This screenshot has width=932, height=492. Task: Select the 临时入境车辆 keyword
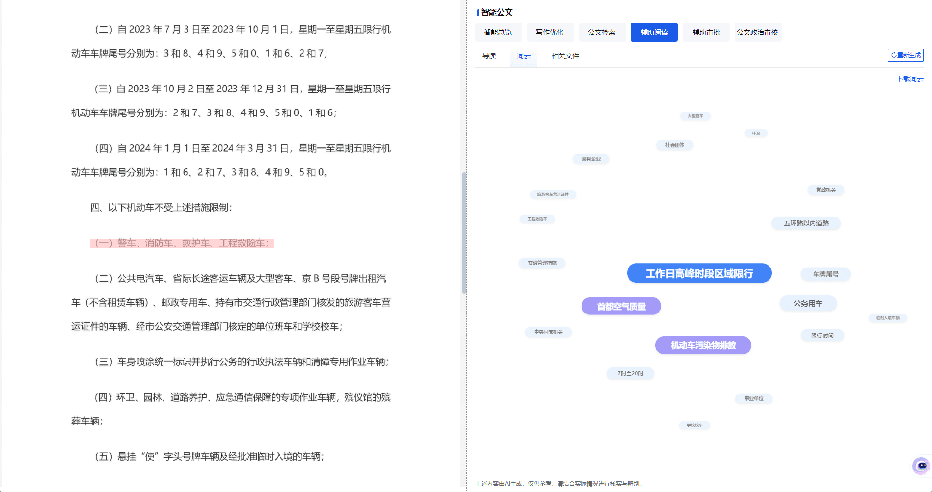887,318
